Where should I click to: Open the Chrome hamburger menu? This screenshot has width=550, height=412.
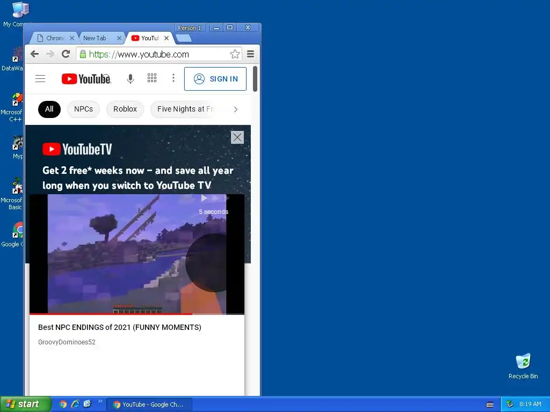[x=250, y=54]
